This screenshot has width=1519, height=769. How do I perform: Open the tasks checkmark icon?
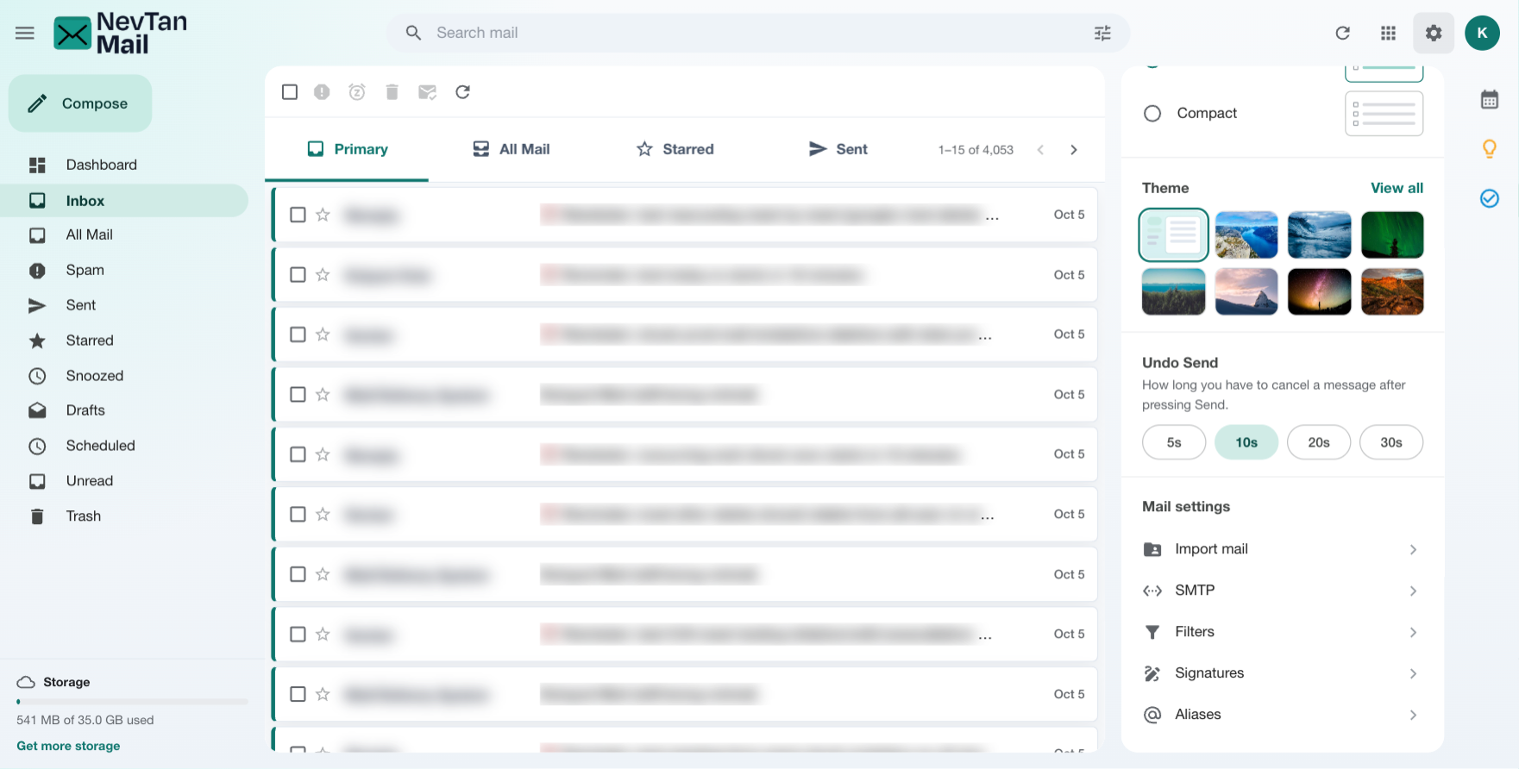pos(1490,198)
